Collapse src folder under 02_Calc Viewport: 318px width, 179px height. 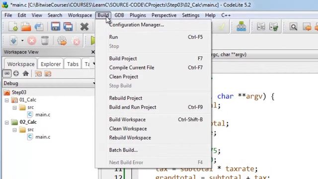[x=14, y=130]
